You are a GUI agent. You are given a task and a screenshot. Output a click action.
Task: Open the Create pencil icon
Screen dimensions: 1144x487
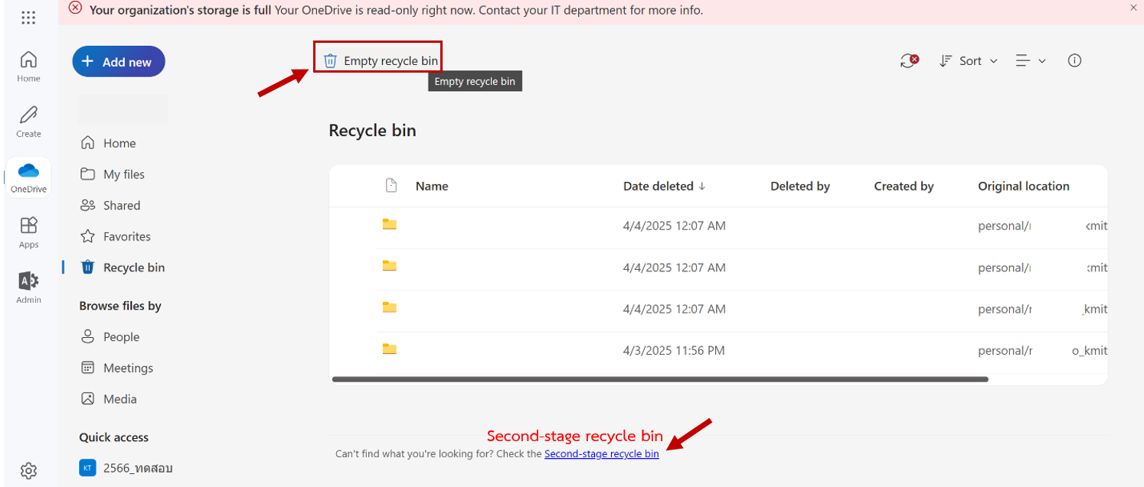pyautogui.click(x=28, y=121)
